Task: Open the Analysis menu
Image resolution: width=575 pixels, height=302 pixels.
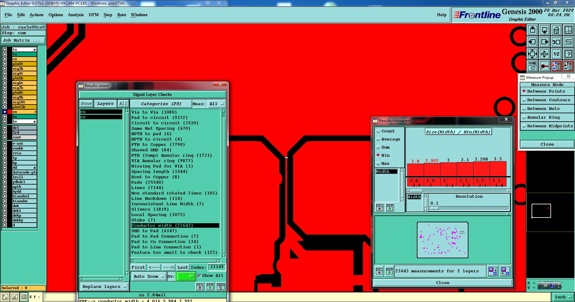Action: point(76,15)
